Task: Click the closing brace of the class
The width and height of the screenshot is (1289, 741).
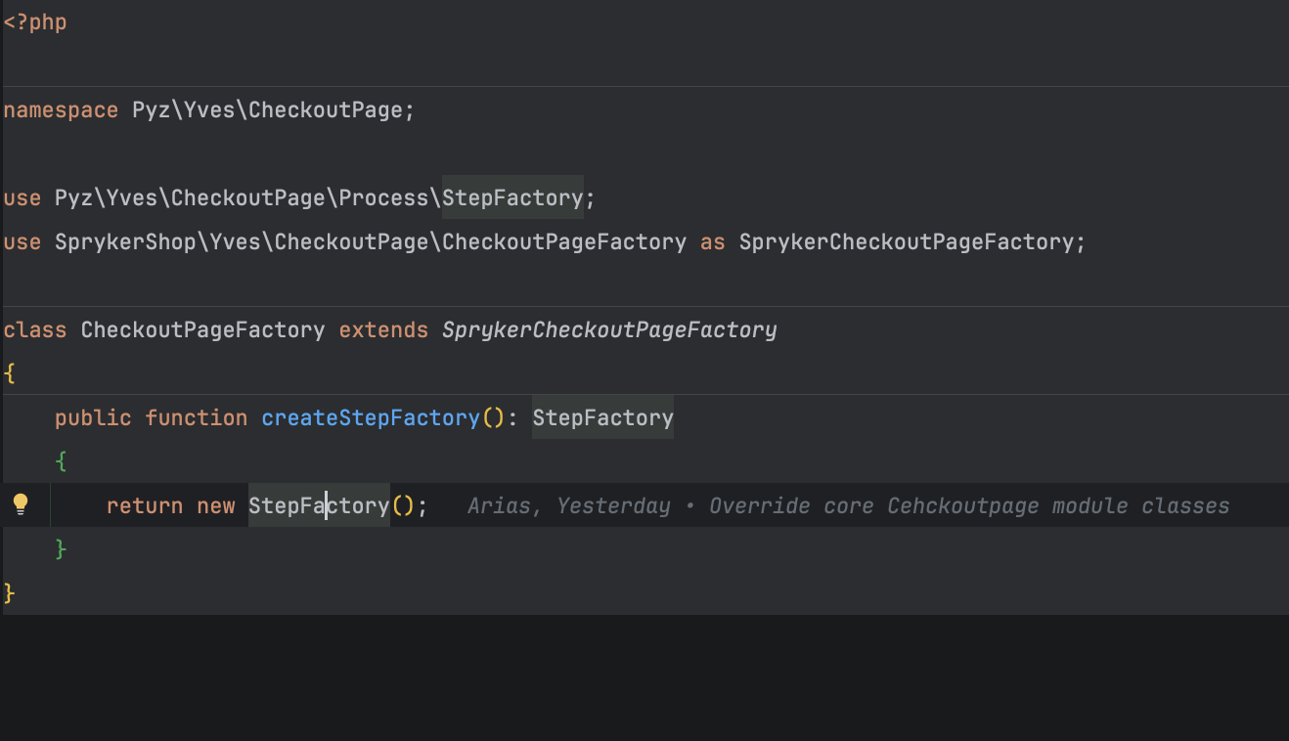Action: (x=8, y=592)
